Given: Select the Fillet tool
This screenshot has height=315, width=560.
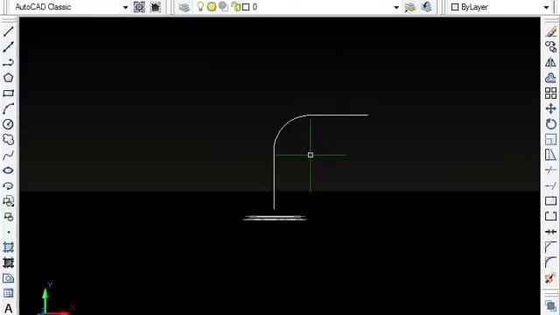Looking at the screenshot, I should [550, 262].
